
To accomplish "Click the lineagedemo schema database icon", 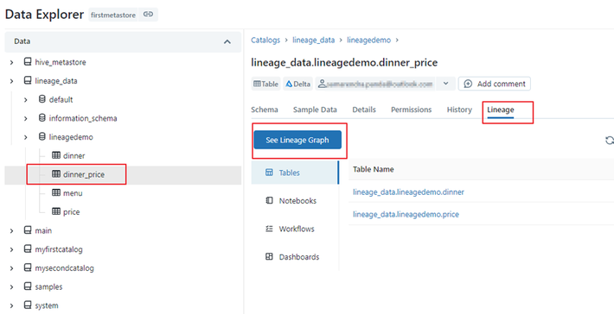I will pyautogui.click(x=42, y=136).
